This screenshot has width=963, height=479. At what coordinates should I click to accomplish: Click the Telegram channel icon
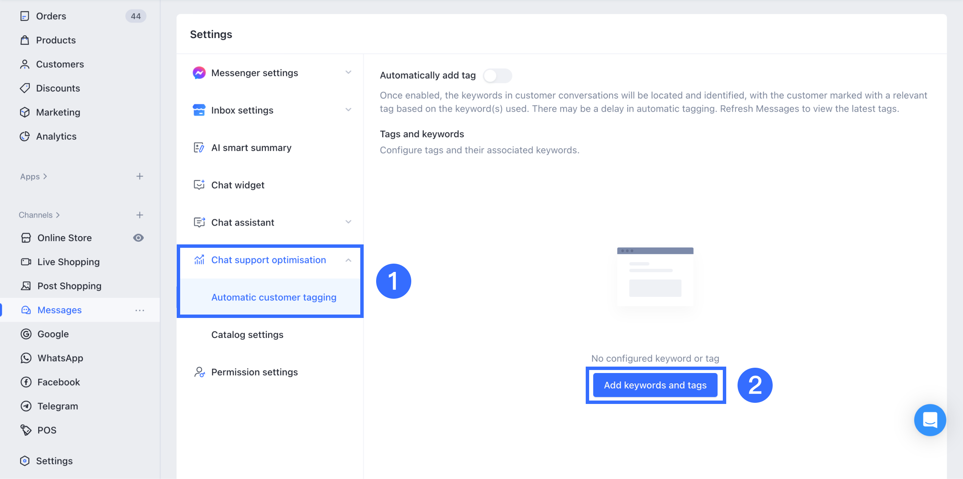point(26,406)
